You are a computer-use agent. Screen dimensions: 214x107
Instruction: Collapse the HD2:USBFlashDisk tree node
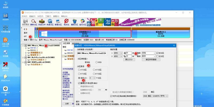[x=23, y=62]
